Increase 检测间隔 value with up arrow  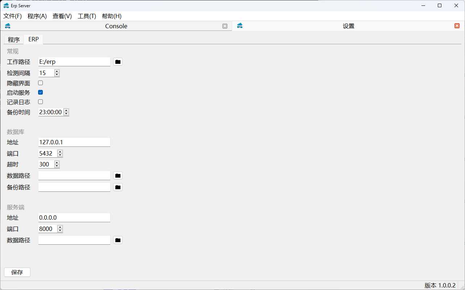click(57, 71)
